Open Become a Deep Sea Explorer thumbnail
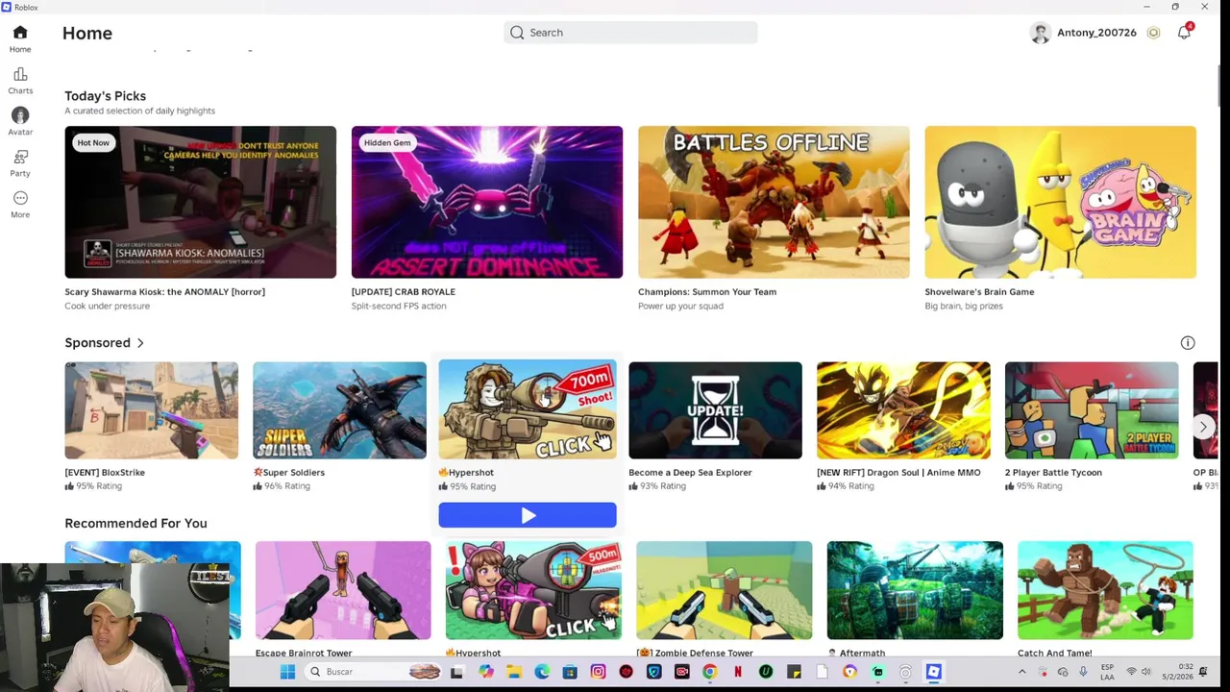The width and height of the screenshot is (1230, 692). pyautogui.click(x=715, y=410)
